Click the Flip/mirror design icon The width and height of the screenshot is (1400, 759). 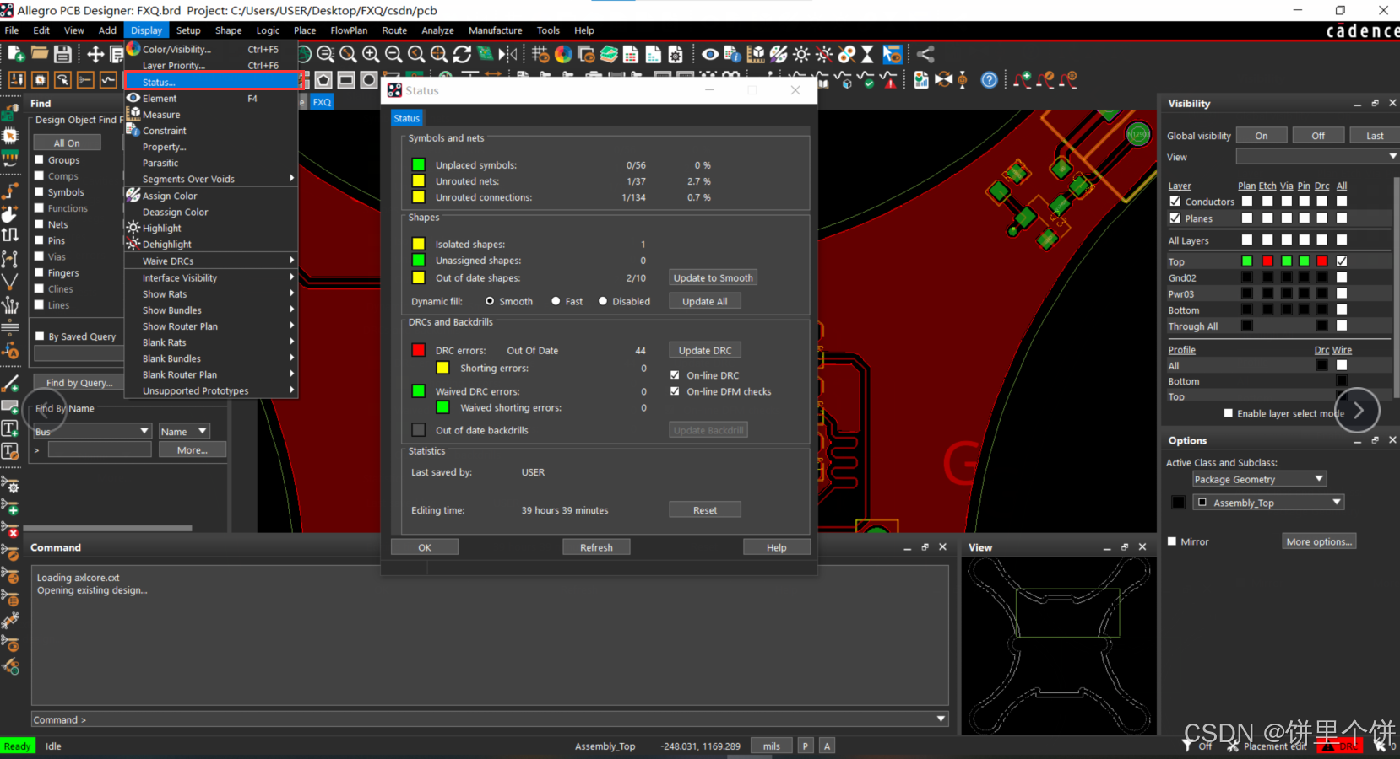point(507,54)
